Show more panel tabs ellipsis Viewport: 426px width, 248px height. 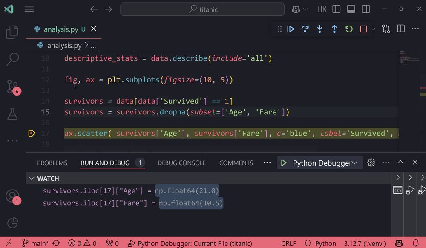pos(267,163)
